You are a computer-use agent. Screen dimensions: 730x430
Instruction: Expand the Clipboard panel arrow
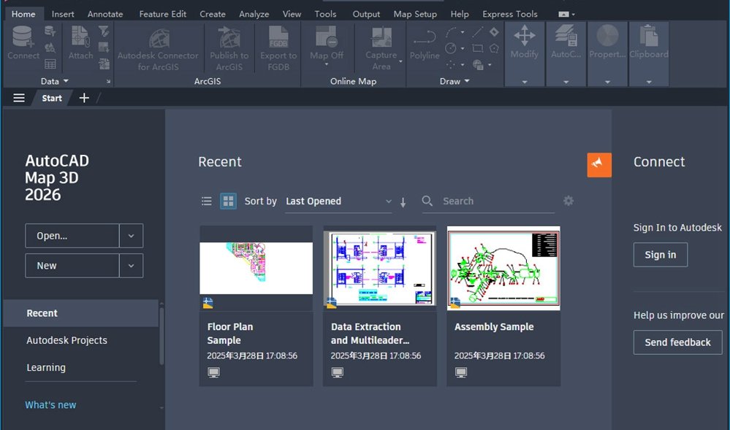click(x=649, y=82)
